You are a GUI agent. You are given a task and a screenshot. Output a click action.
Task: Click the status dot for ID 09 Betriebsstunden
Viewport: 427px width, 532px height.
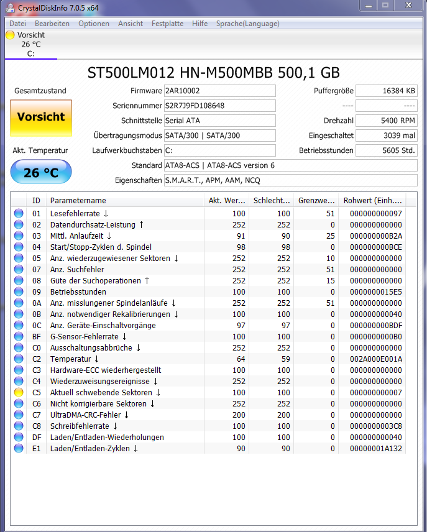tap(19, 291)
